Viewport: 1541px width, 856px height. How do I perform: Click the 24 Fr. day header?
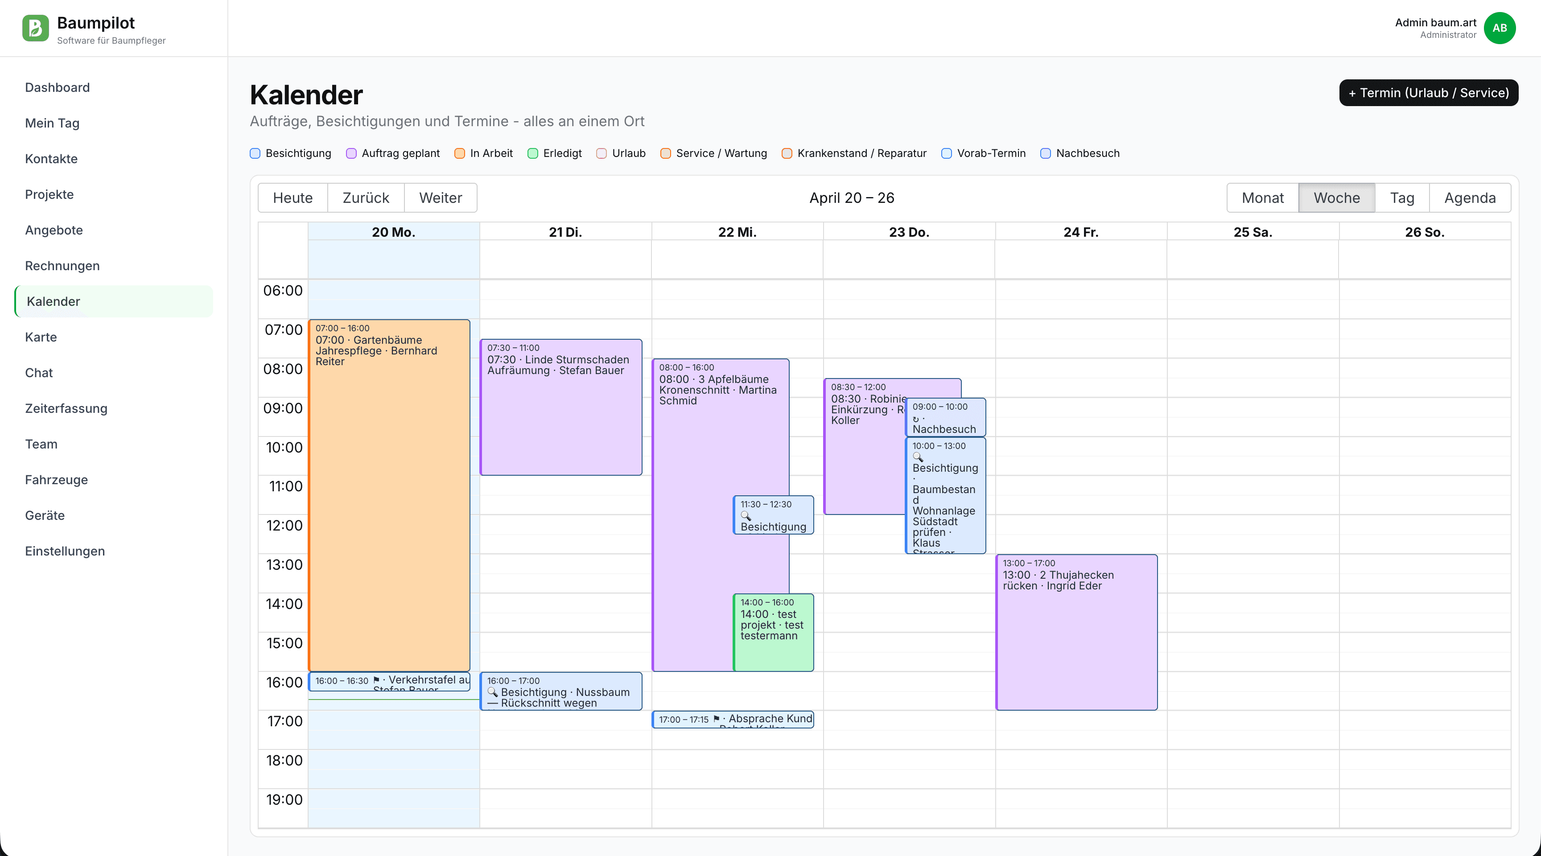point(1080,232)
